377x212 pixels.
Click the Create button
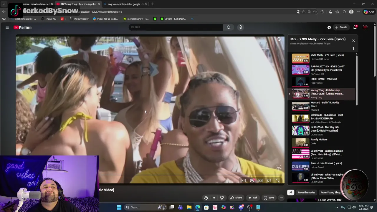tap(341, 27)
